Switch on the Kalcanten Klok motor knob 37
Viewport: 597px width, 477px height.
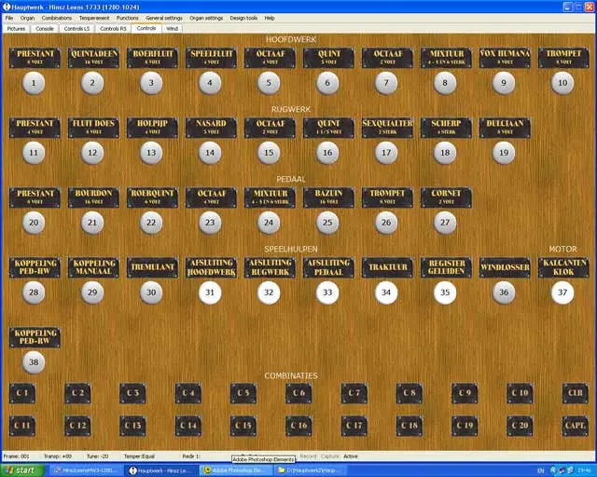coord(562,292)
